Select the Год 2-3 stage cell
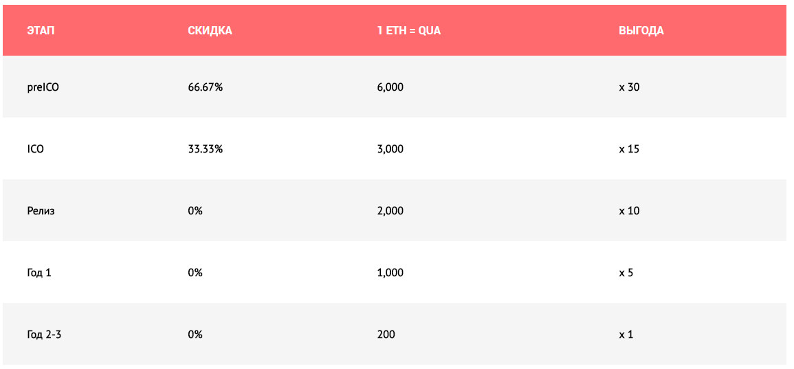The height and width of the screenshot is (369, 794). [x=45, y=335]
